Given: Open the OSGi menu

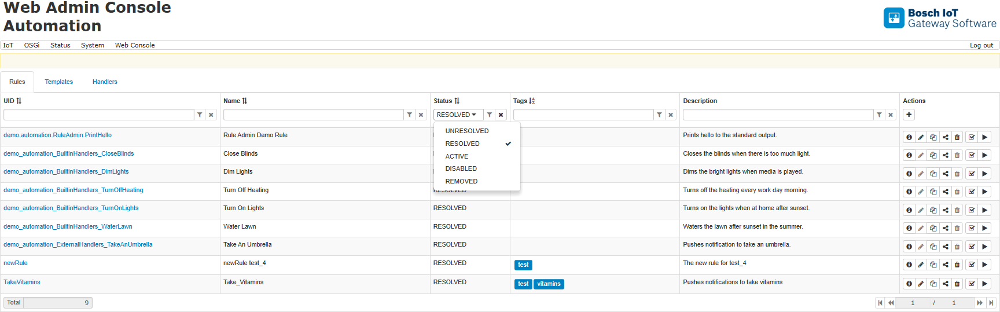Looking at the screenshot, I should click(x=32, y=45).
